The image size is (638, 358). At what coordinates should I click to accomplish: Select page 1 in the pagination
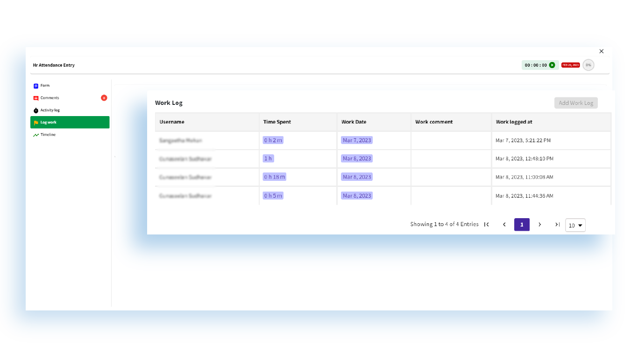tap(522, 224)
